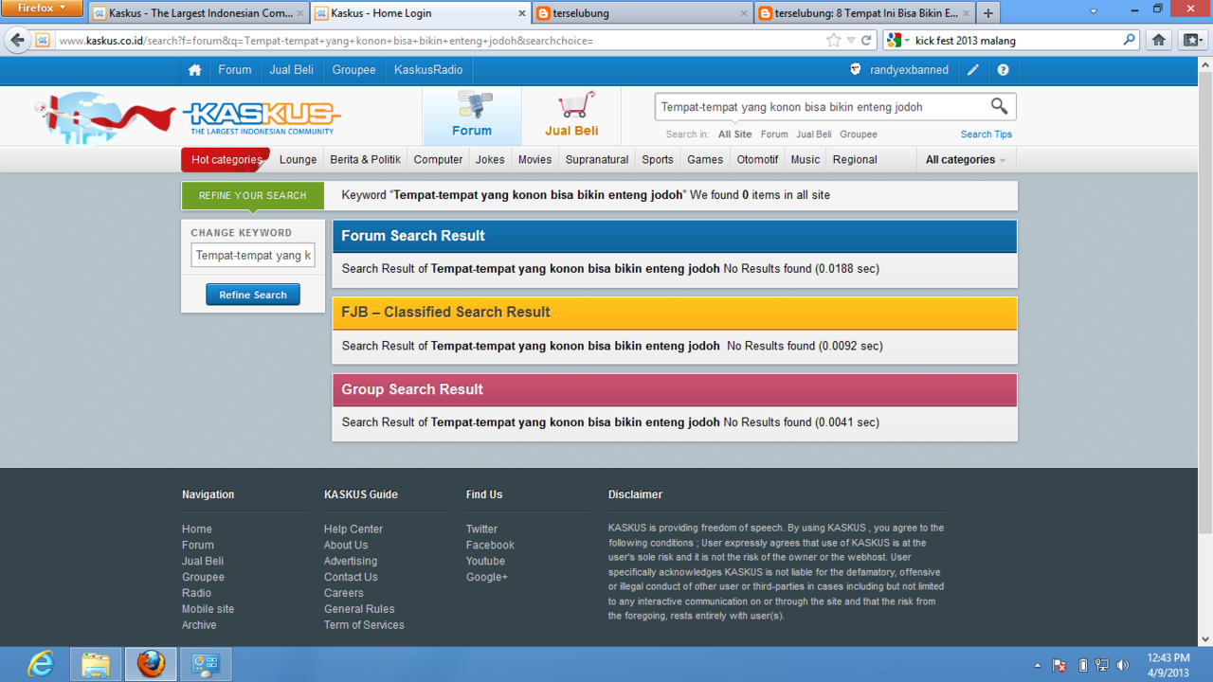1213x682 pixels.
Task: Open the Twitter footer link
Action: (481, 529)
